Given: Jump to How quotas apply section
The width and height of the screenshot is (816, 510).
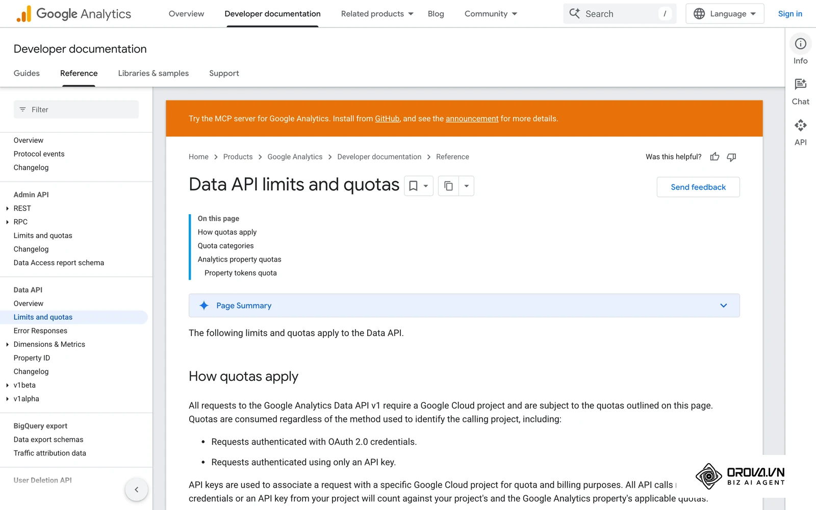Looking at the screenshot, I should point(227,232).
